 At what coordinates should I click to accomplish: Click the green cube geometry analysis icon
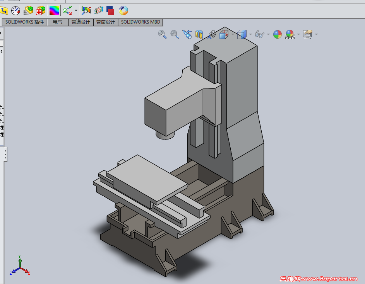pyautogui.click(x=28, y=10)
